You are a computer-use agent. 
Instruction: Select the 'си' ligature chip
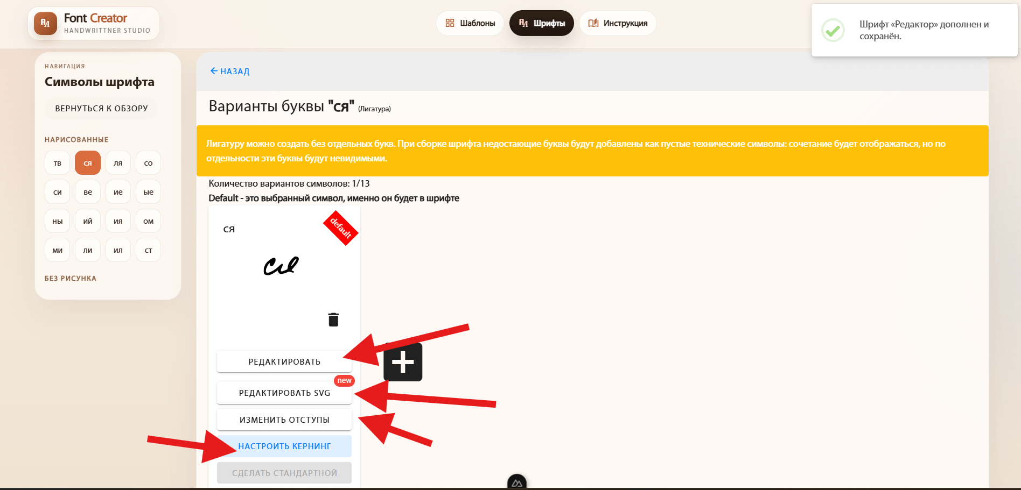58,192
